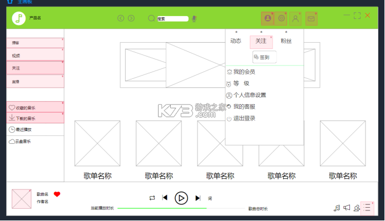
Task: Click the album cover in the player bar
Action: click(22, 199)
